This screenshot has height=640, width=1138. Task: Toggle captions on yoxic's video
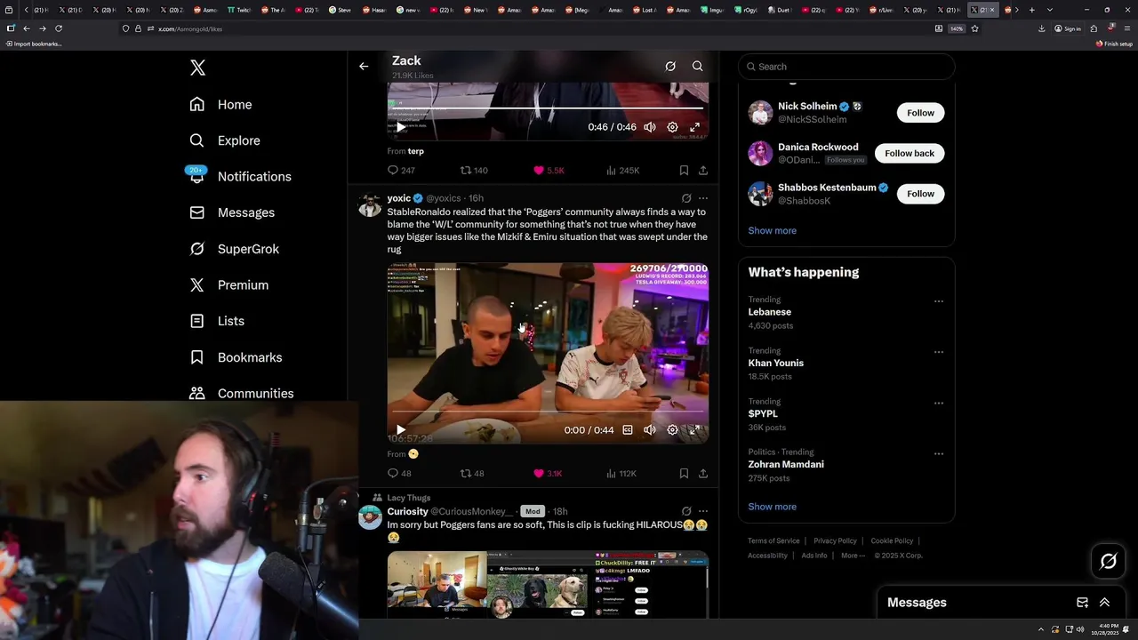tap(628, 430)
